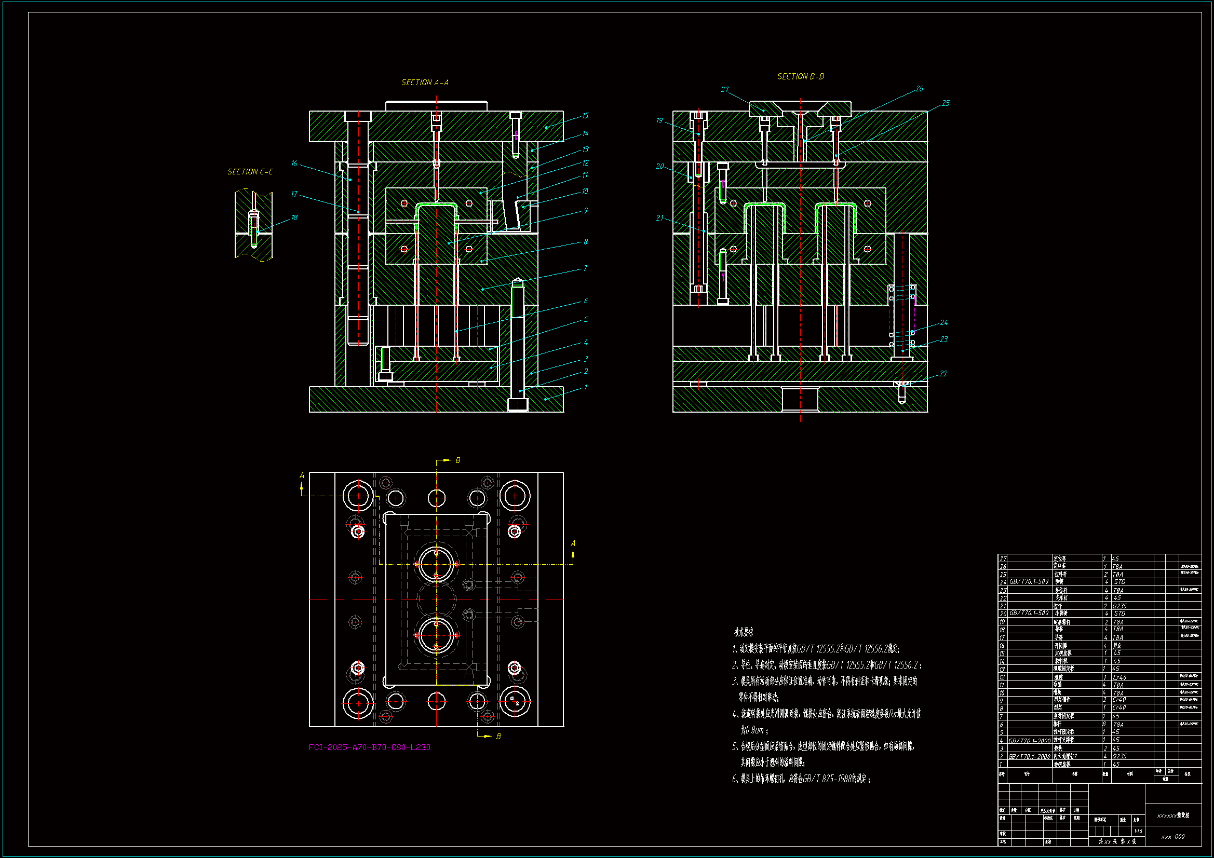The image size is (1214, 858).
Task: Select the "SECTION C-C" view title
Action: pos(250,172)
